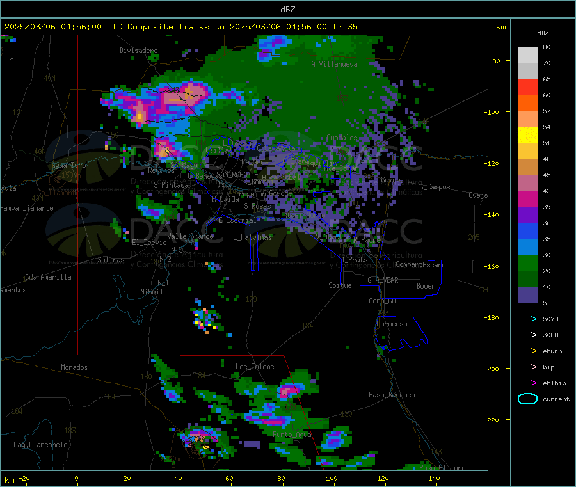Click the Guadales location label

pyautogui.click(x=342, y=138)
